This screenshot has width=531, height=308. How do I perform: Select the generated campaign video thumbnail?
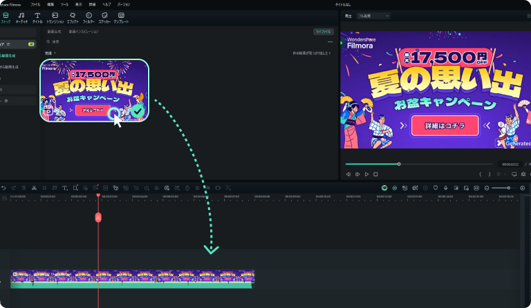[95, 90]
